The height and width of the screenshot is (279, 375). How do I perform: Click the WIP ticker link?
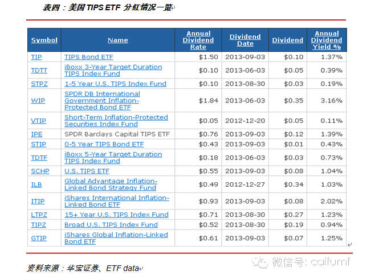point(37,100)
